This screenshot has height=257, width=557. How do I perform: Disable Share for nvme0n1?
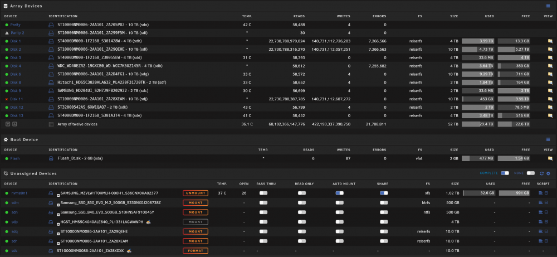point(384,193)
